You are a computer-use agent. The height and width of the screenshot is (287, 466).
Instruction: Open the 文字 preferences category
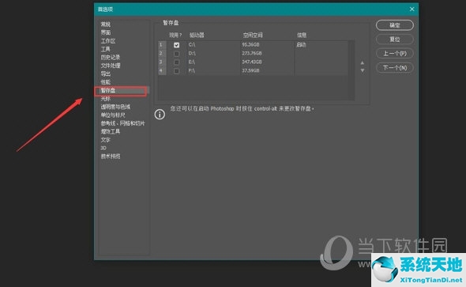pos(106,139)
